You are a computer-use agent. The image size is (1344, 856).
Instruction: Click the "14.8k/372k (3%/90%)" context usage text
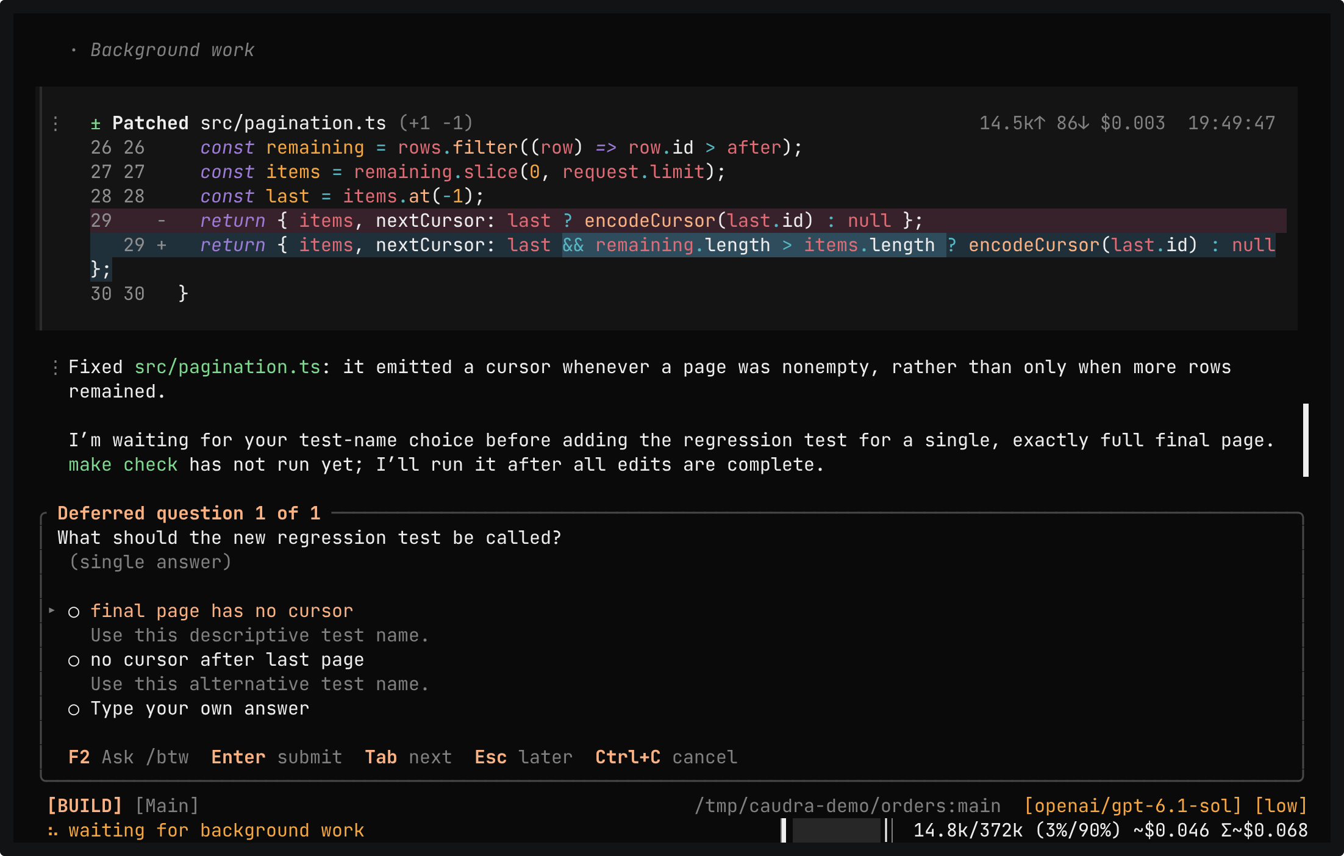coord(1018,830)
